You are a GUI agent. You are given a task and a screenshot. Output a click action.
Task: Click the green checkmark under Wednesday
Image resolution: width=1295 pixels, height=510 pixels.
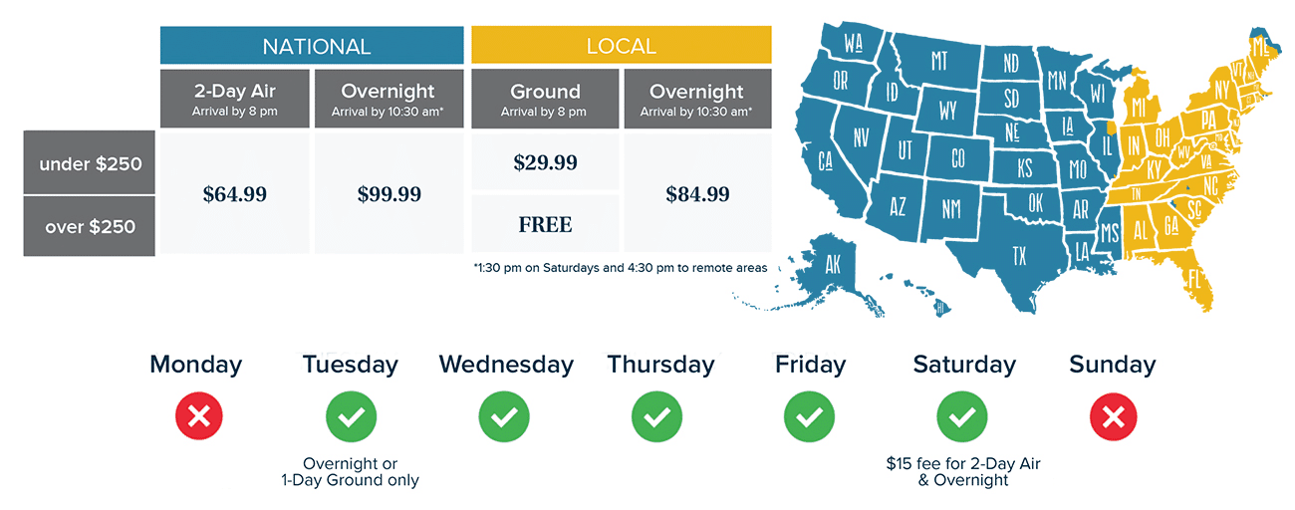(504, 416)
